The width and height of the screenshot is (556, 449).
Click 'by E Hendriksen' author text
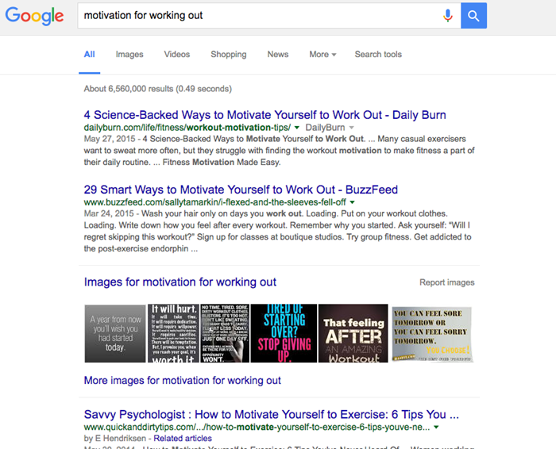tap(115, 439)
